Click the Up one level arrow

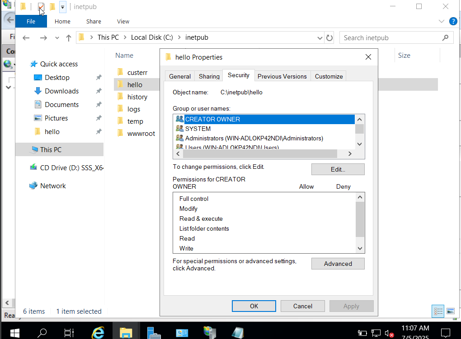[69, 38]
